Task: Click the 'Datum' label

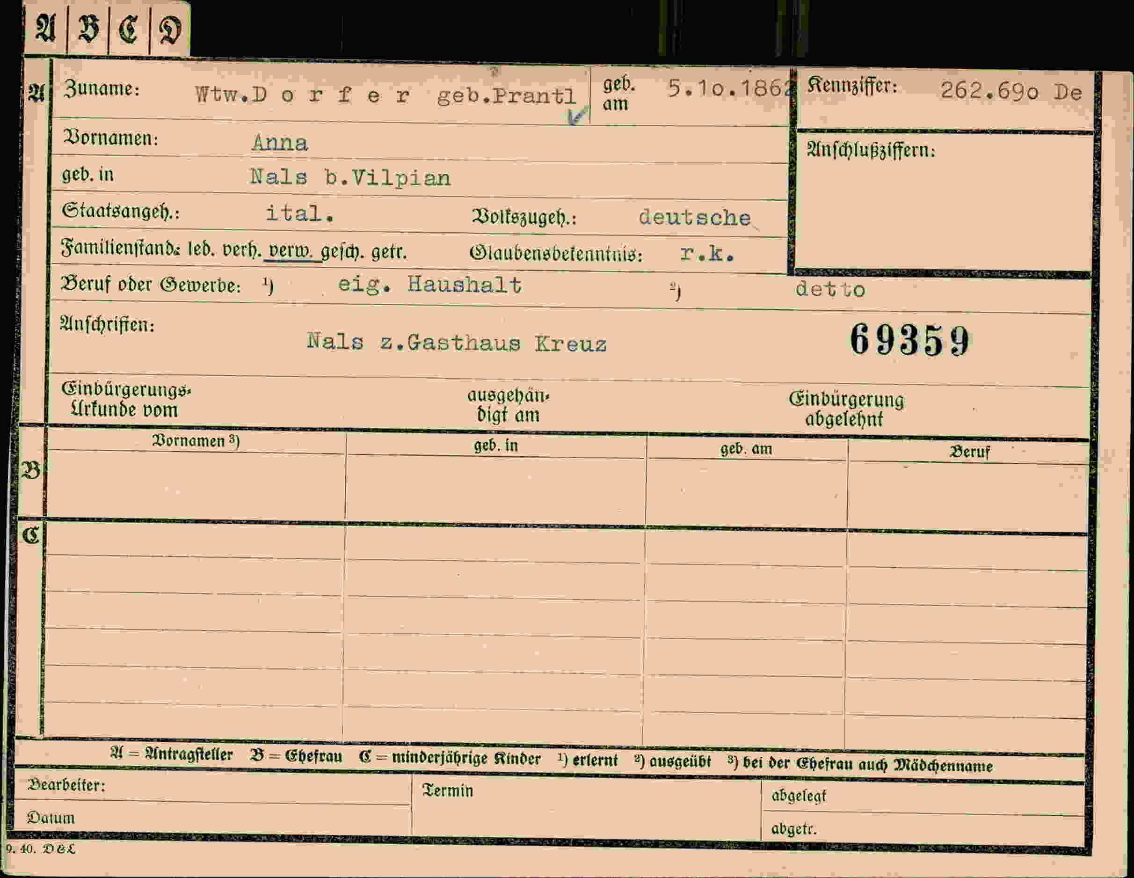Action: point(51,818)
